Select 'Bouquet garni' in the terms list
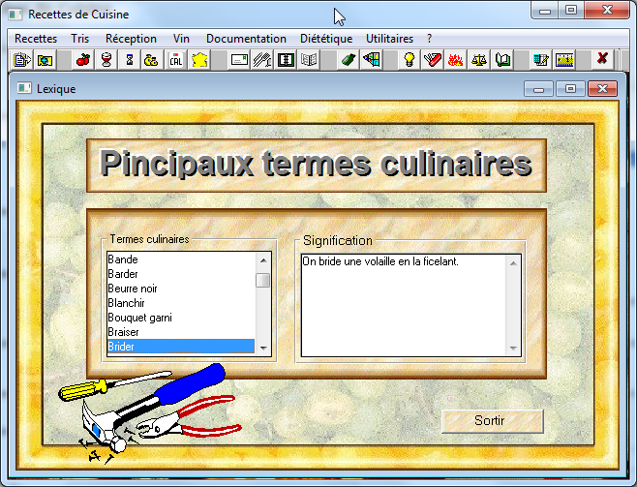Image resolution: width=637 pixels, height=487 pixels. point(181,318)
